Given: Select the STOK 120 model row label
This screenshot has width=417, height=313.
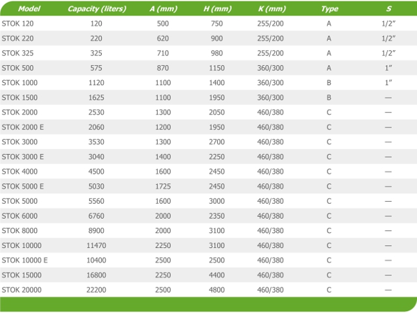Looking at the screenshot, I should coord(18,23).
